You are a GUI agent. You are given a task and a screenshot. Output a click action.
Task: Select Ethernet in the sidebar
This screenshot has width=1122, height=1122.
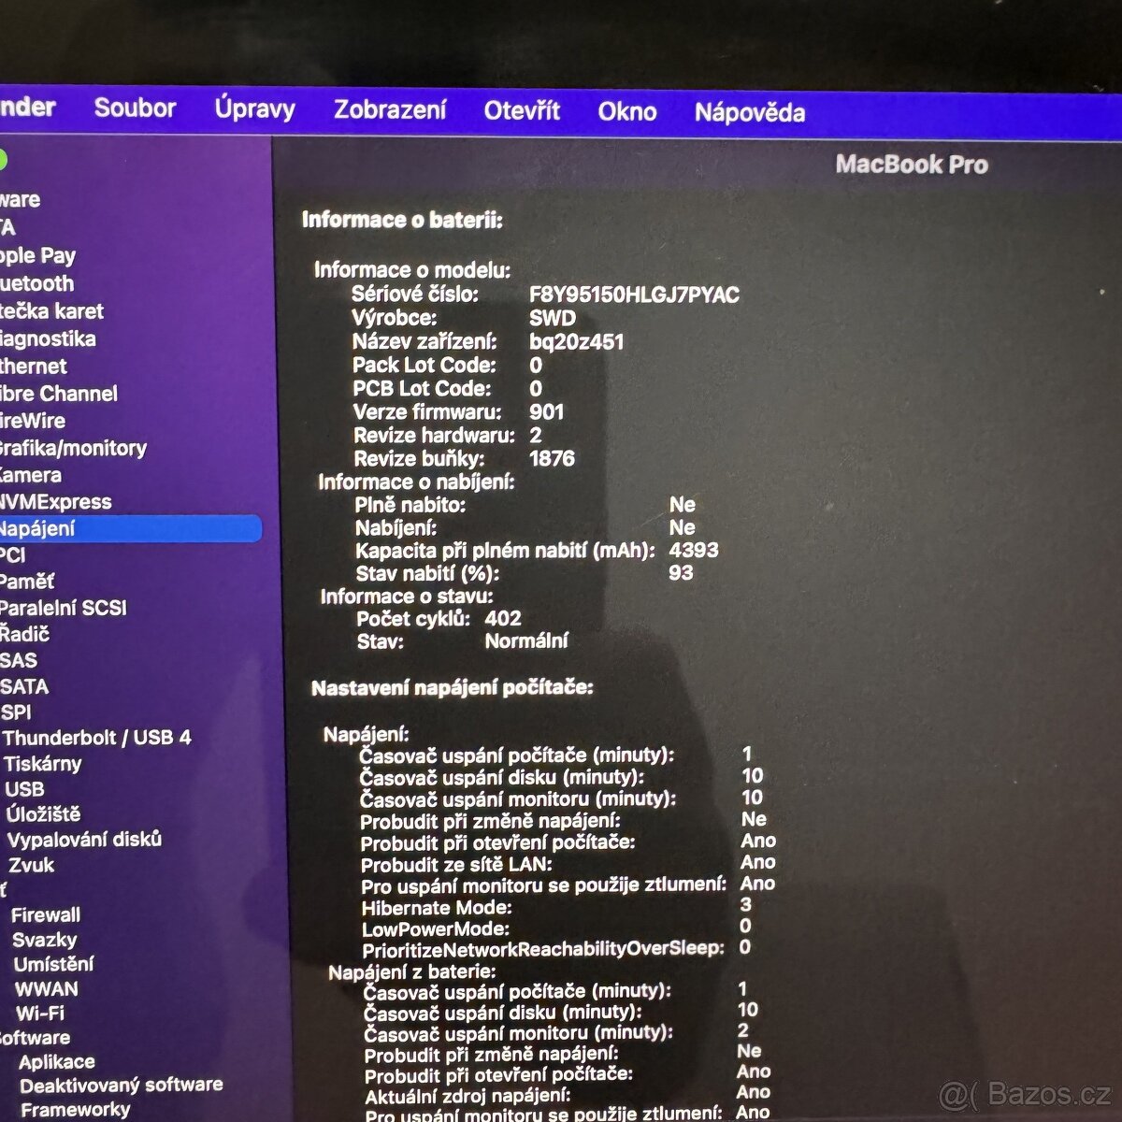point(34,366)
